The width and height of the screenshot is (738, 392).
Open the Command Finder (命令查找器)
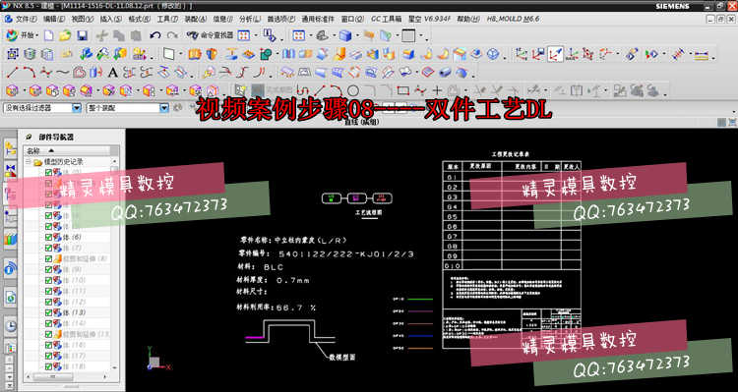pos(210,35)
